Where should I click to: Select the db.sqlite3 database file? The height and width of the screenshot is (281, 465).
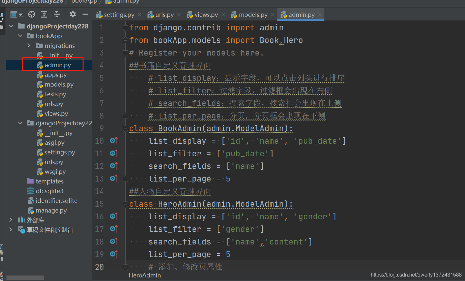pos(49,191)
